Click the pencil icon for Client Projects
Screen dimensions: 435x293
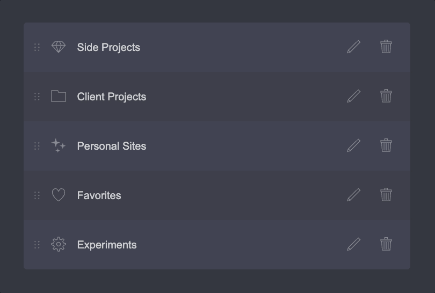(x=354, y=96)
